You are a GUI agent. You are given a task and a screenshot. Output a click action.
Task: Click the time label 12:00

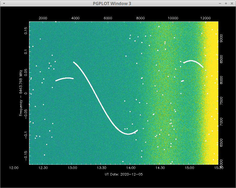(14, 168)
